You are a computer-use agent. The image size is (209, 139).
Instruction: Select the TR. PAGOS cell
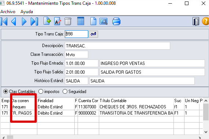[23, 113]
